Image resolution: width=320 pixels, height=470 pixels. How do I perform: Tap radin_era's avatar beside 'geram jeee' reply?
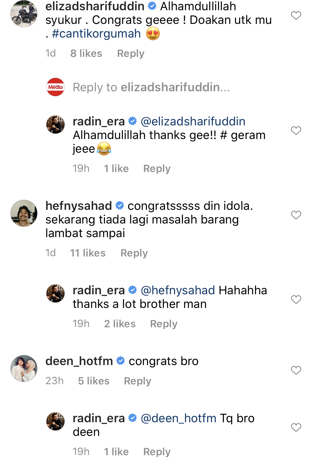[x=55, y=125]
